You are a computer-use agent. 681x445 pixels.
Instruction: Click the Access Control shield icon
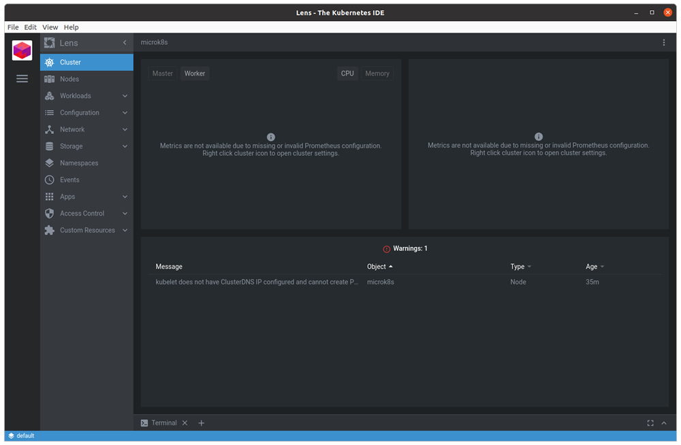click(x=50, y=213)
